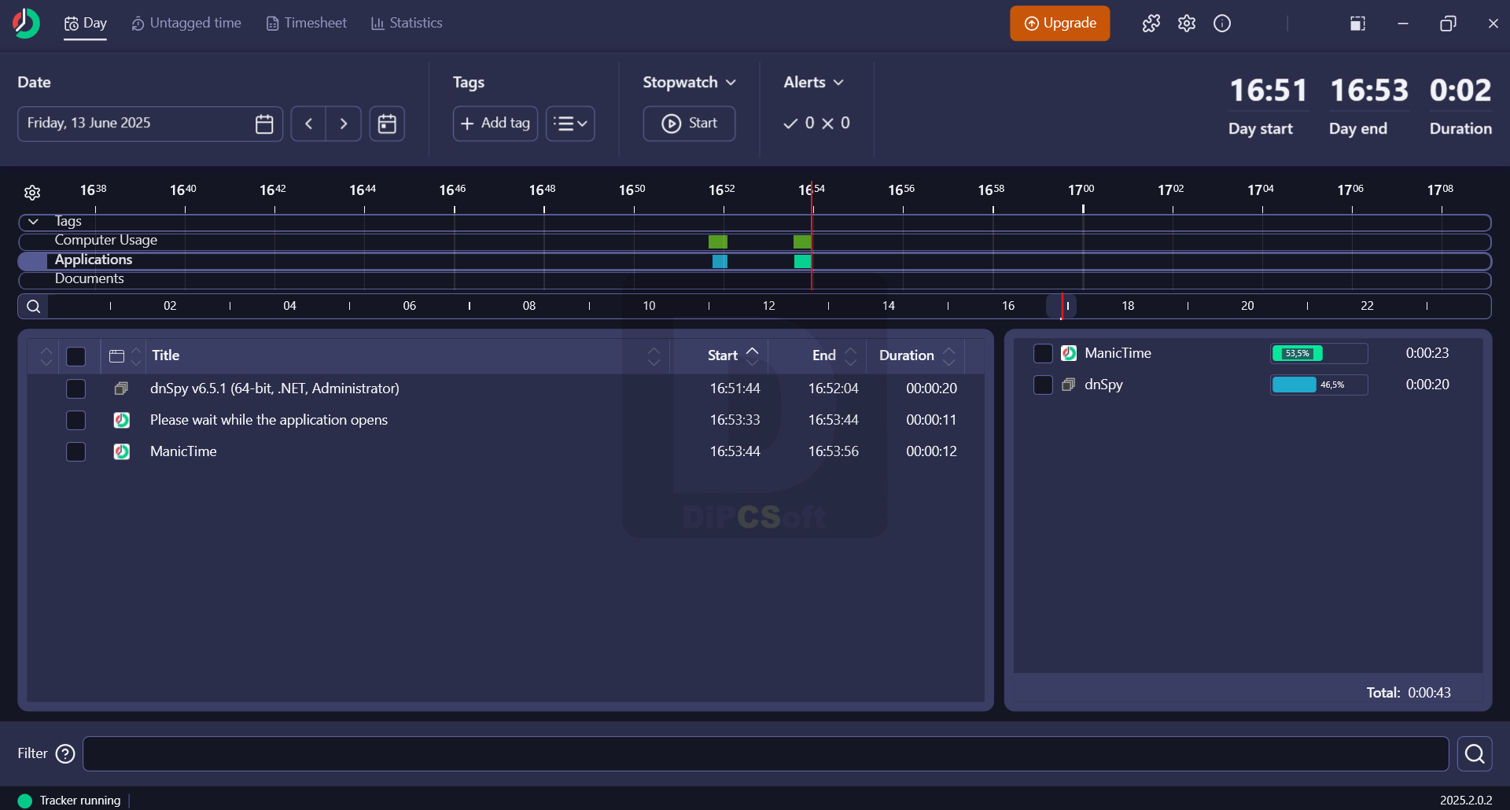Select the 'dnSpy v6.5.1' title text
Screen dimensions: 1510x810
click(x=274, y=388)
